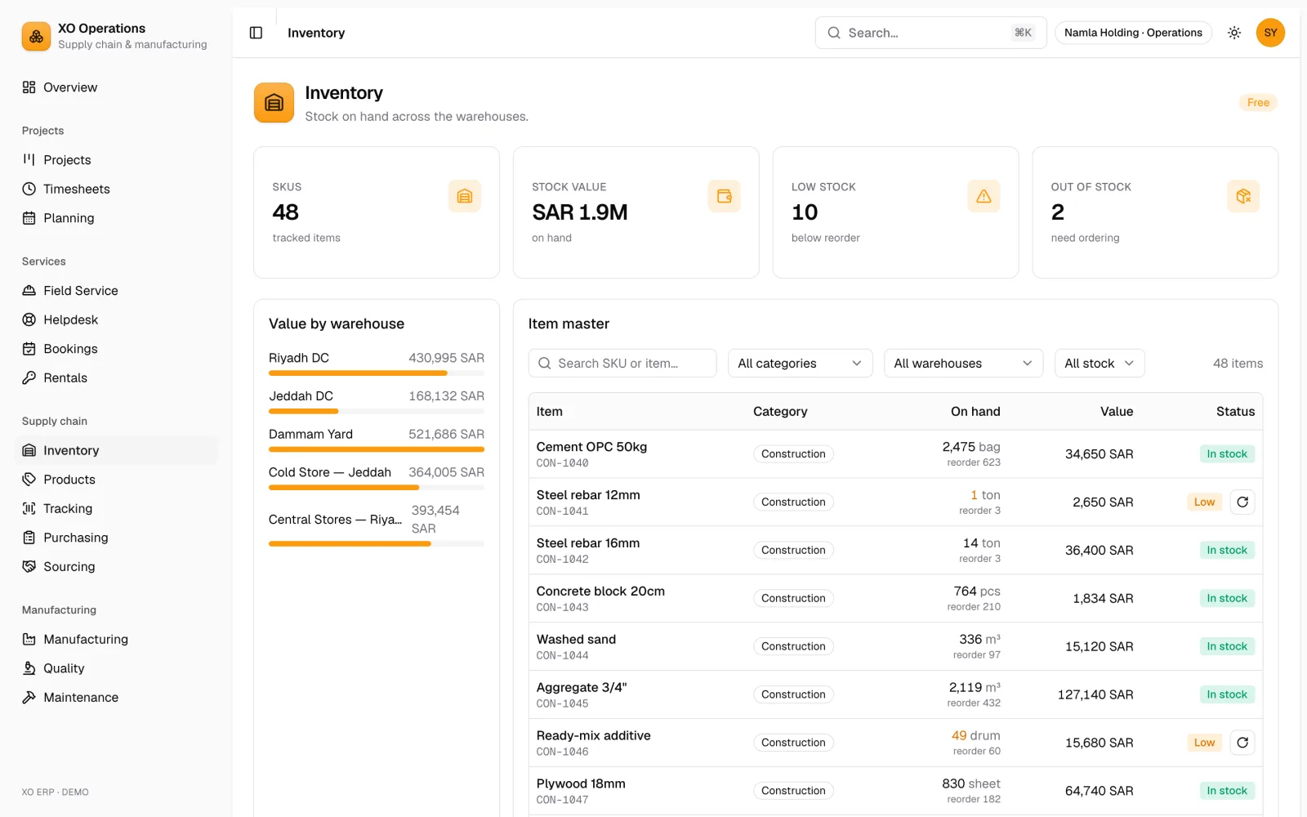
Task: Click the Sourcing handshake icon
Action: tap(29, 566)
